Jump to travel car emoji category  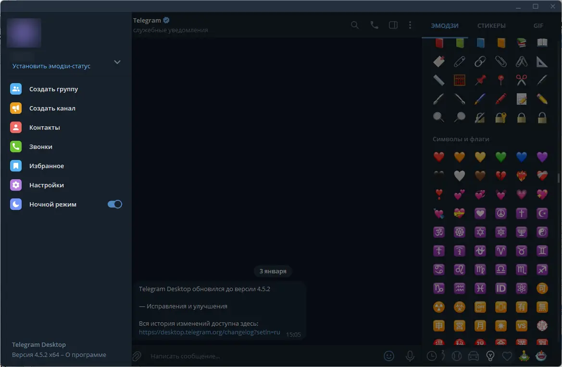coord(474,356)
